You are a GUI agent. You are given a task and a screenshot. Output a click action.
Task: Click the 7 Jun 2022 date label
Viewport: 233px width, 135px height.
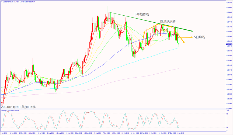(5, 133)
